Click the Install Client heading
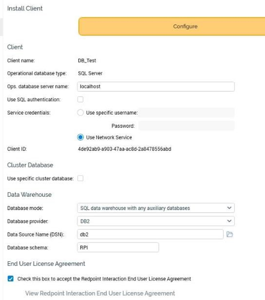 25,8
